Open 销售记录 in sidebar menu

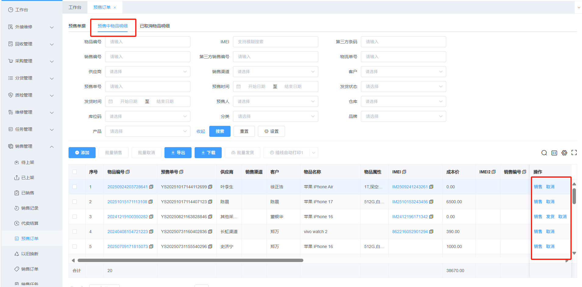[x=30, y=208]
